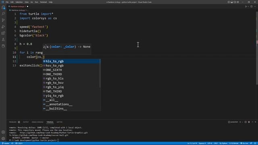Open the editor More Actions ellipsis
Image resolution: width=258 pixels, height=145 pixels.
(255, 6)
